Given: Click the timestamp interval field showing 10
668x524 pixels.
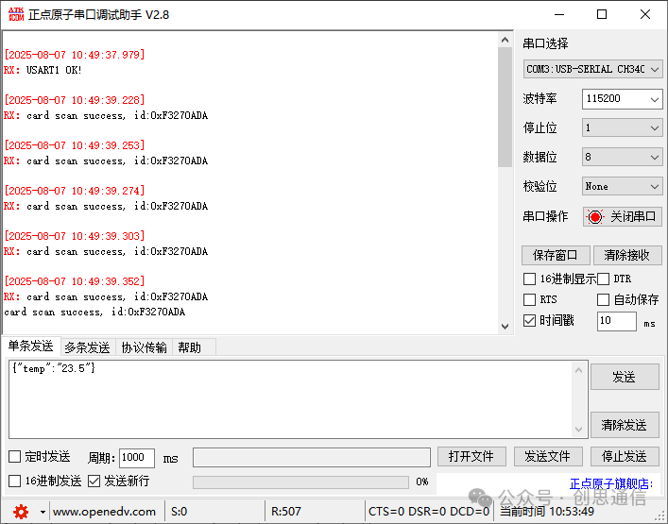Looking at the screenshot, I should [616, 321].
